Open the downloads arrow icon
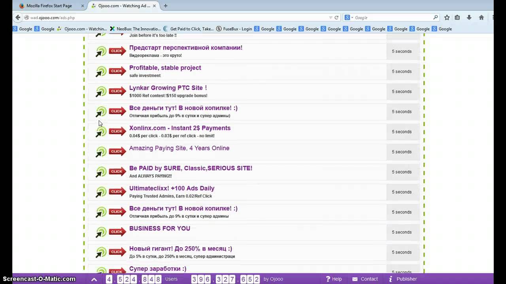Image resolution: width=506 pixels, height=284 pixels. click(x=469, y=17)
